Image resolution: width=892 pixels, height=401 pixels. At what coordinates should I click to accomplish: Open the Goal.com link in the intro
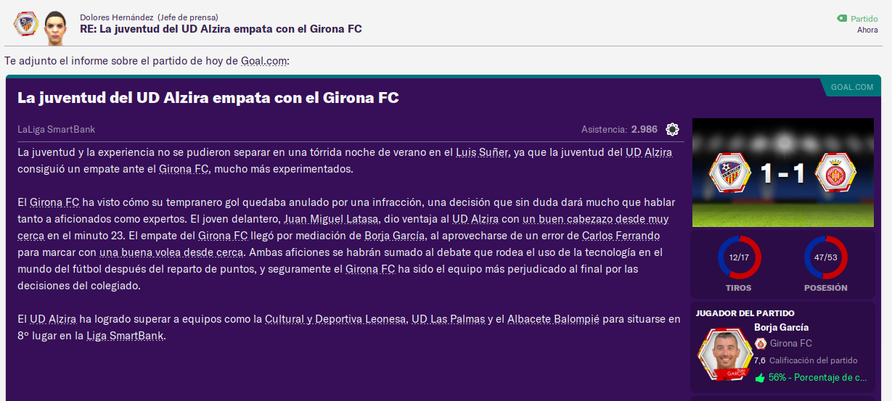pos(264,61)
